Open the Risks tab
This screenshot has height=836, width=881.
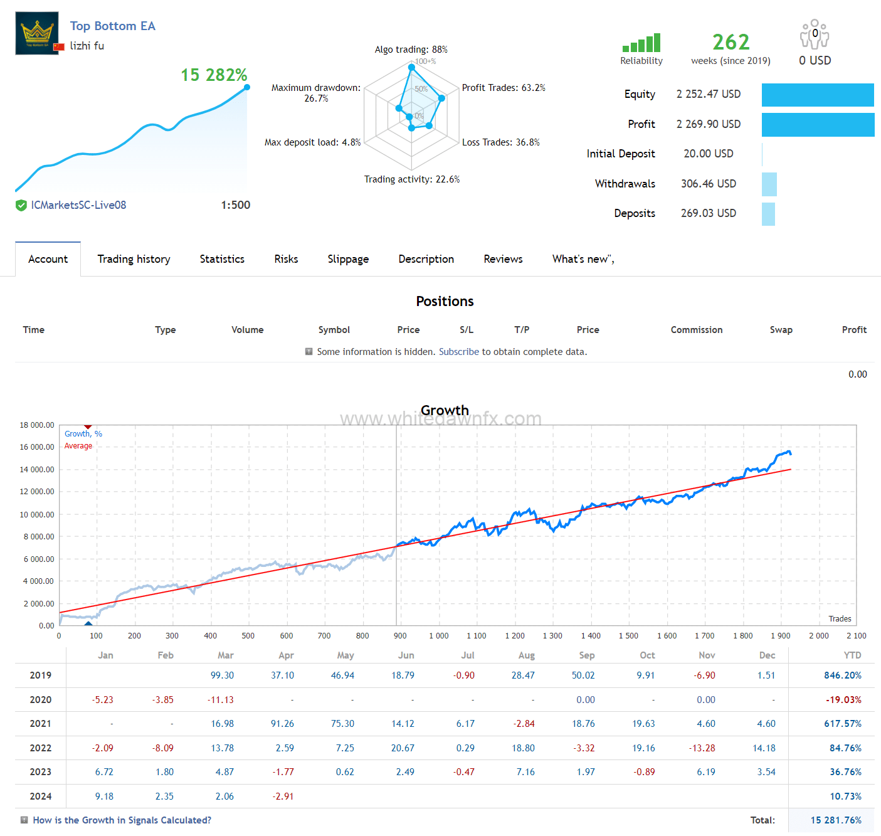286,259
